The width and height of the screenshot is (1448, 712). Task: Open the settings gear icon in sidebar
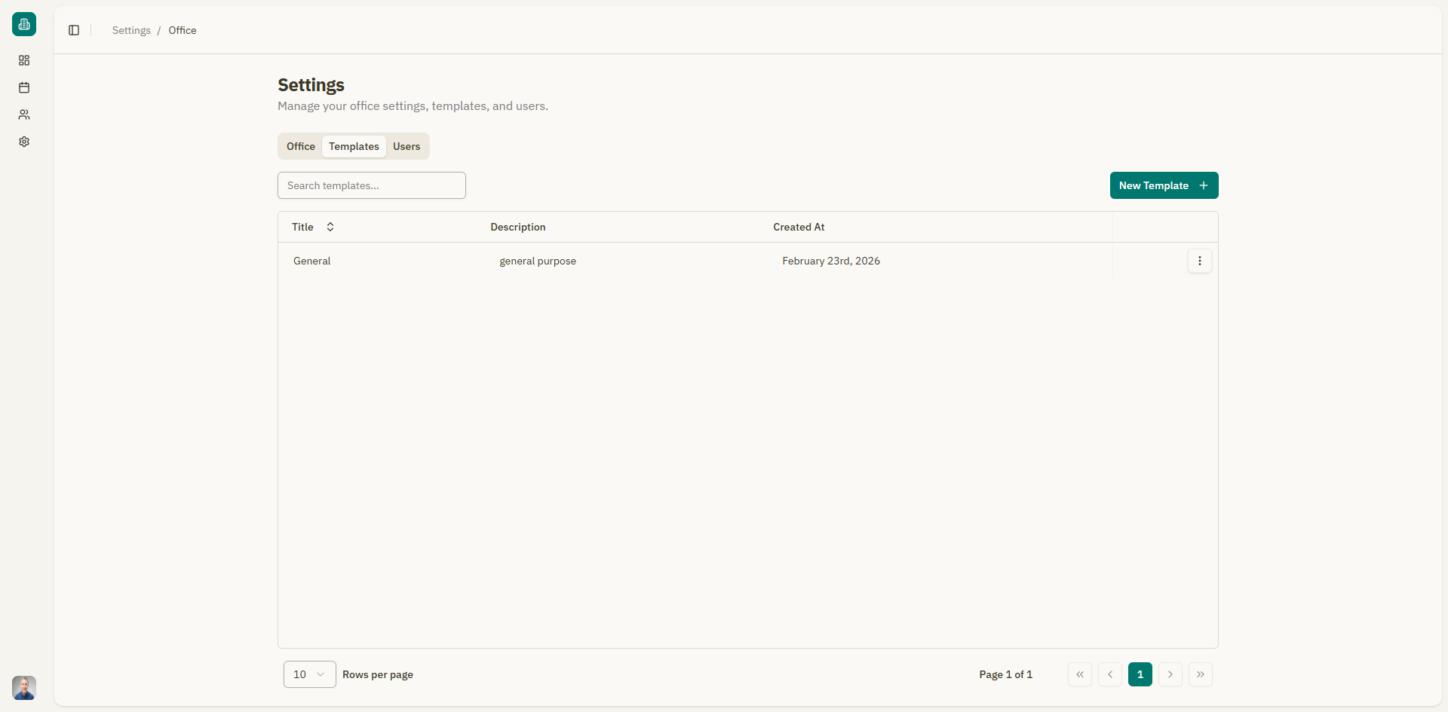[x=24, y=142]
